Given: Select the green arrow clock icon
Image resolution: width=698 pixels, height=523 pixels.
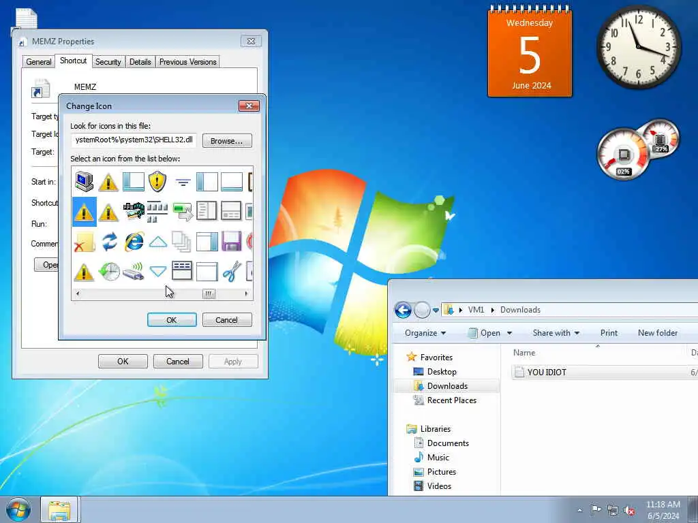Looking at the screenshot, I should [109, 271].
